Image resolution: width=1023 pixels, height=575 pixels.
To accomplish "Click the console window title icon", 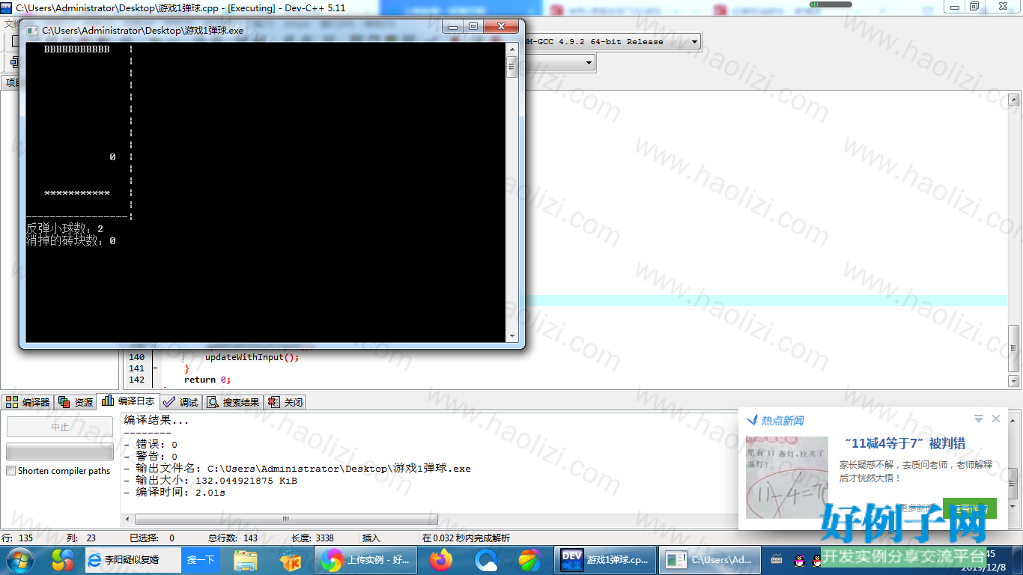I will pos(31,31).
